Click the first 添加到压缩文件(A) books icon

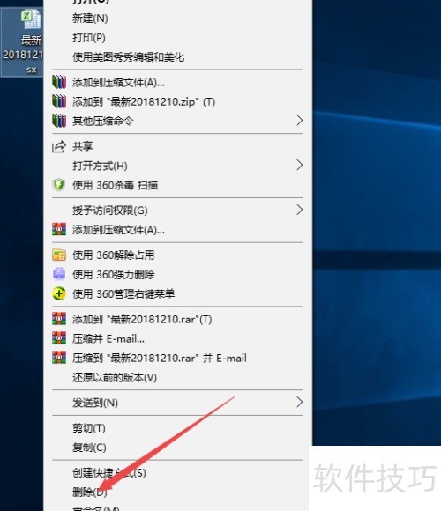click(59, 82)
